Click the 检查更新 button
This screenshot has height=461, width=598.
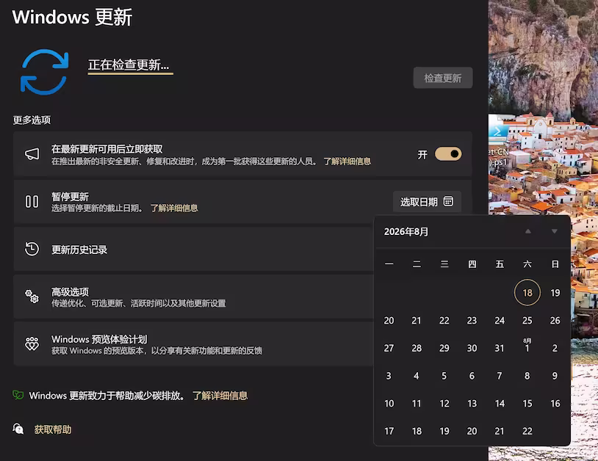click(443, 78)
